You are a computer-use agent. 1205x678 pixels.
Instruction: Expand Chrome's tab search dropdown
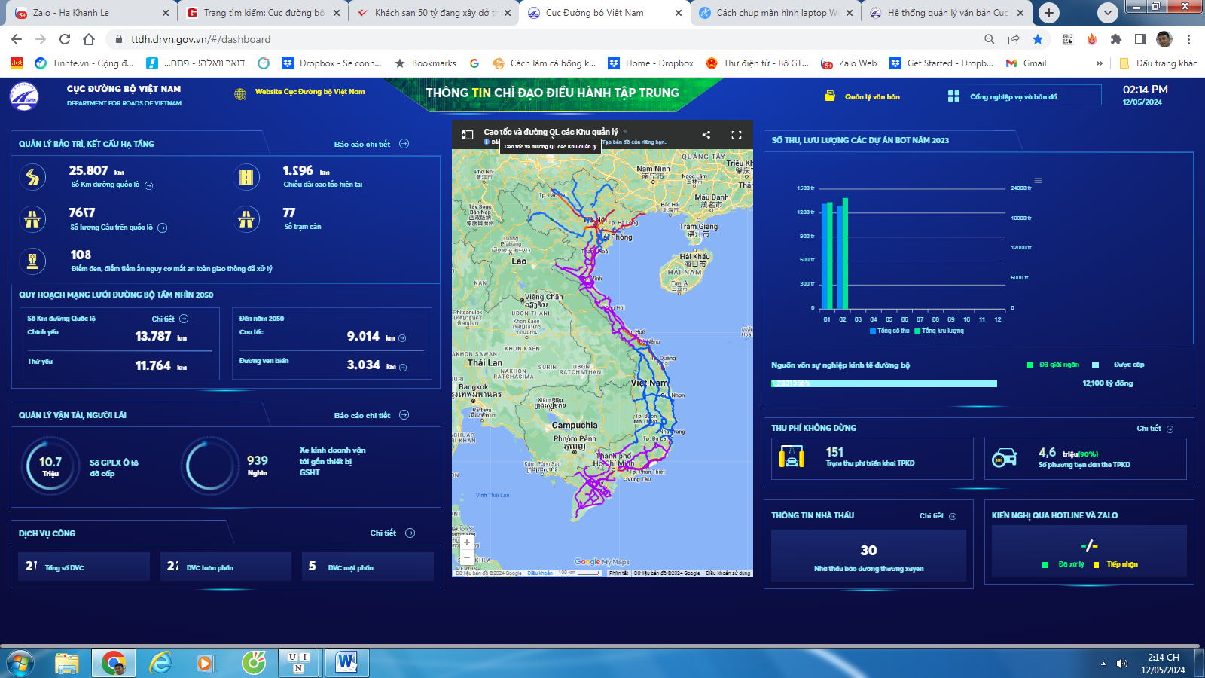tap(1107, 13)
